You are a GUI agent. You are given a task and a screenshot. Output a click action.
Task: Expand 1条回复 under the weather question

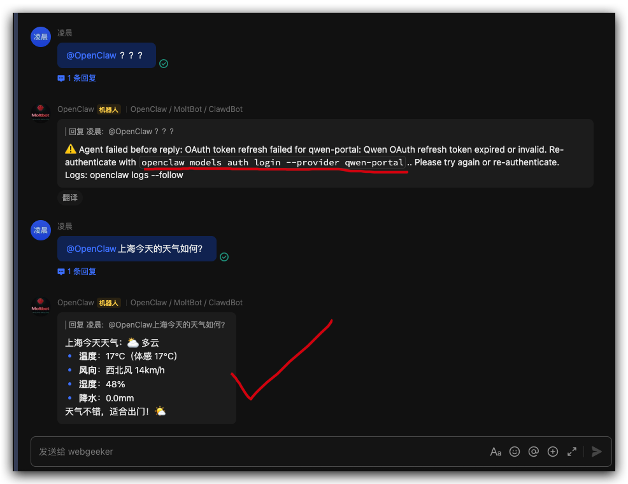[77, 271]
